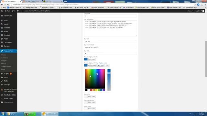207x116 pixels.
Task: Go to Portfolio in sidebar
Action: point(7,28)
